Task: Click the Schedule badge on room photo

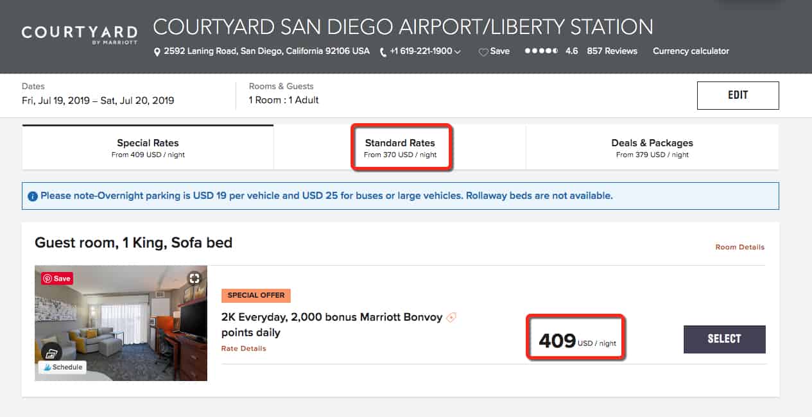Action: tap(63, 367)
